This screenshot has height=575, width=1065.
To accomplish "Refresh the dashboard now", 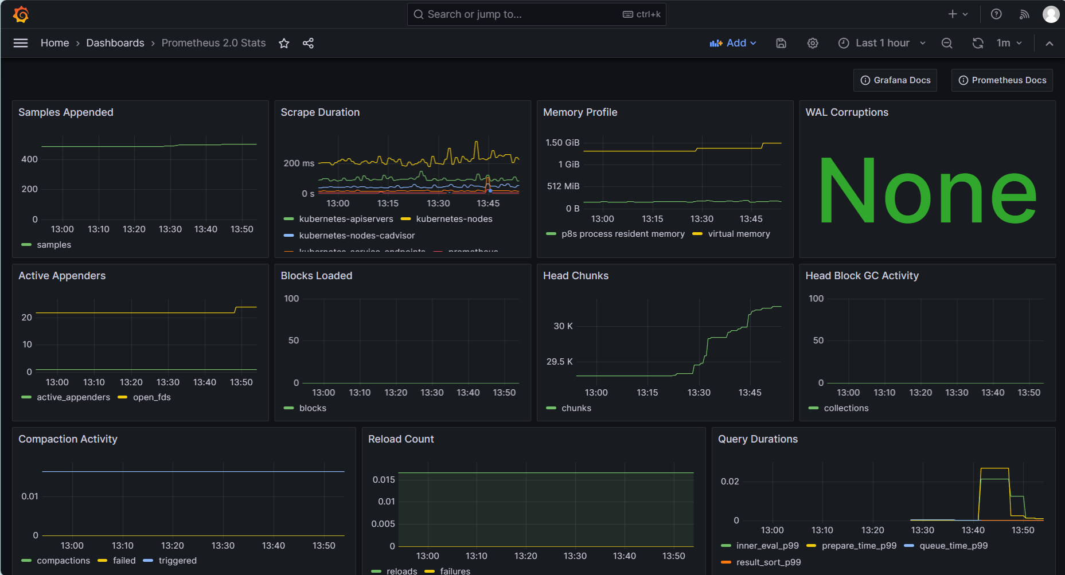I will pos(978,43).
